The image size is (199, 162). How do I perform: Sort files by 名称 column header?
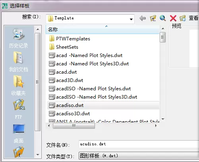102,29
